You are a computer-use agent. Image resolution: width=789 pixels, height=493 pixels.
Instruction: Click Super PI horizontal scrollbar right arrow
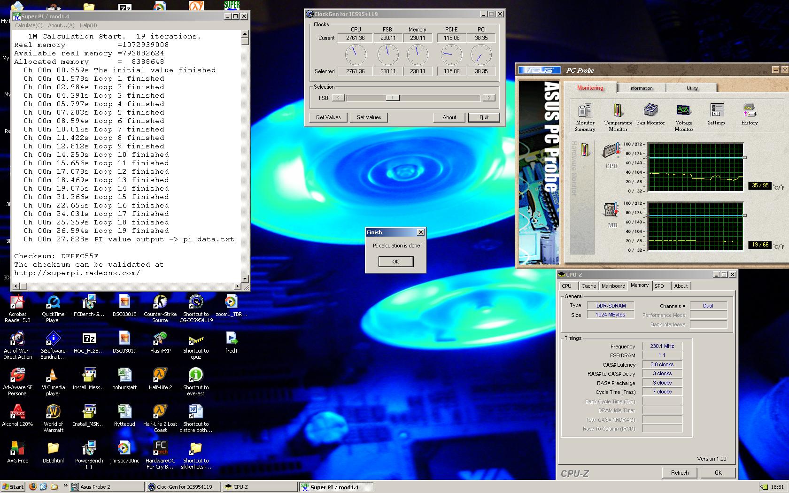[x=238, y=286]
